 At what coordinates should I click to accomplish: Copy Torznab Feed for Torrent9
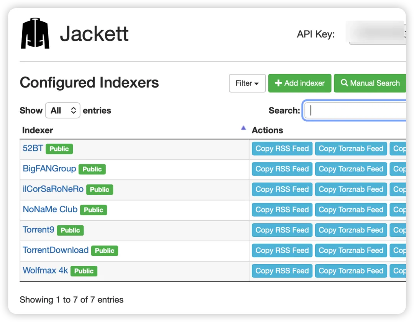click(351, 230)
